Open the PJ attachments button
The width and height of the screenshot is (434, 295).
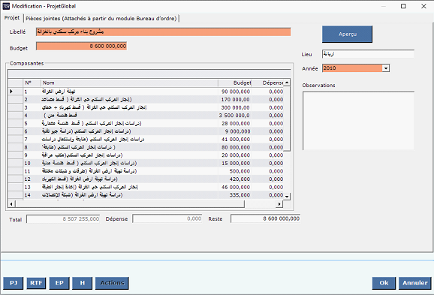point(14,283)
